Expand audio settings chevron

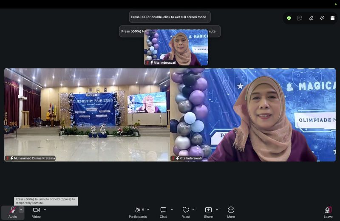point(21,210)
